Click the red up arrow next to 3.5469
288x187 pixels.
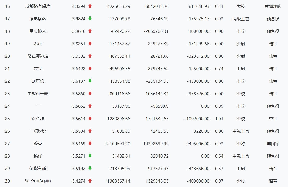[x=90, y=143]
